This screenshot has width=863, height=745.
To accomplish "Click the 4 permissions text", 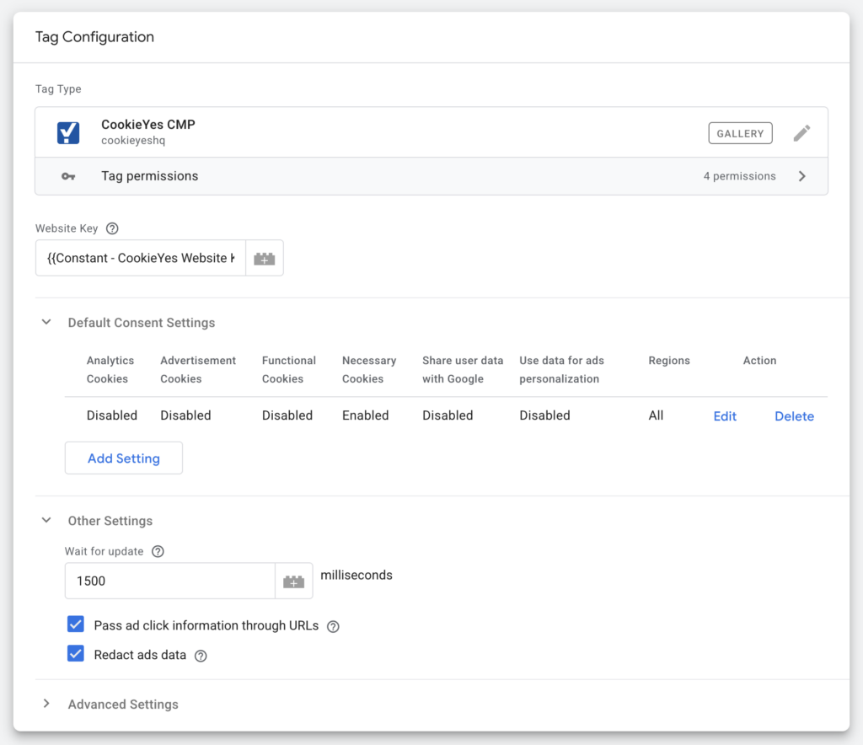I will coord(739,176).
